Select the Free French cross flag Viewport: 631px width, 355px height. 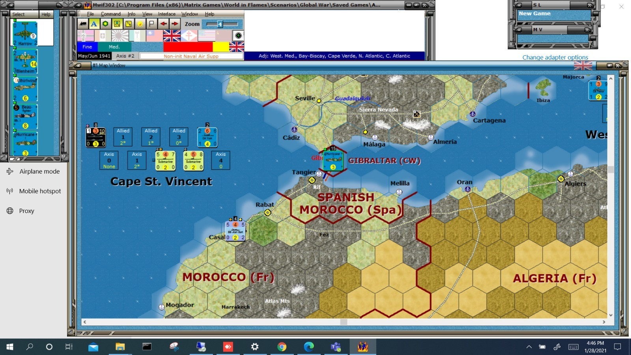tap(189, 36)
